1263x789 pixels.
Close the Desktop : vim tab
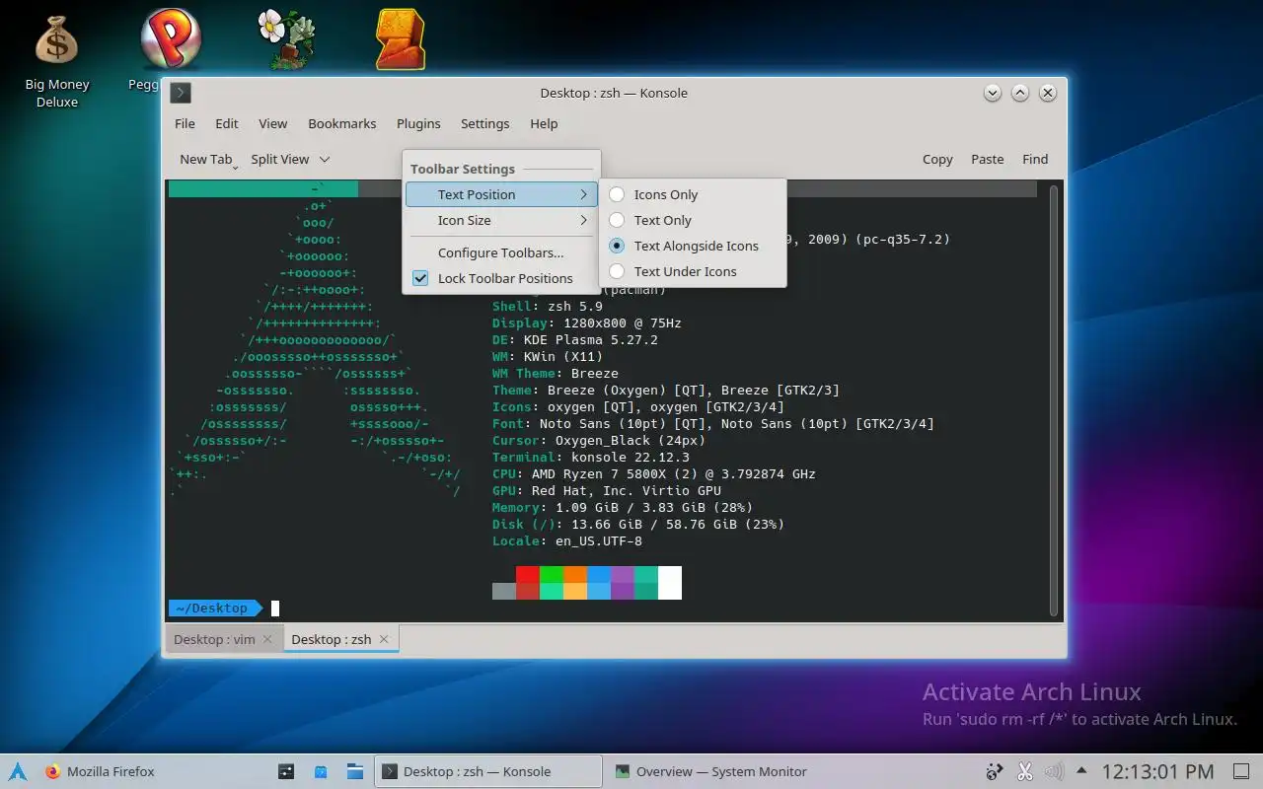[266, 639]
